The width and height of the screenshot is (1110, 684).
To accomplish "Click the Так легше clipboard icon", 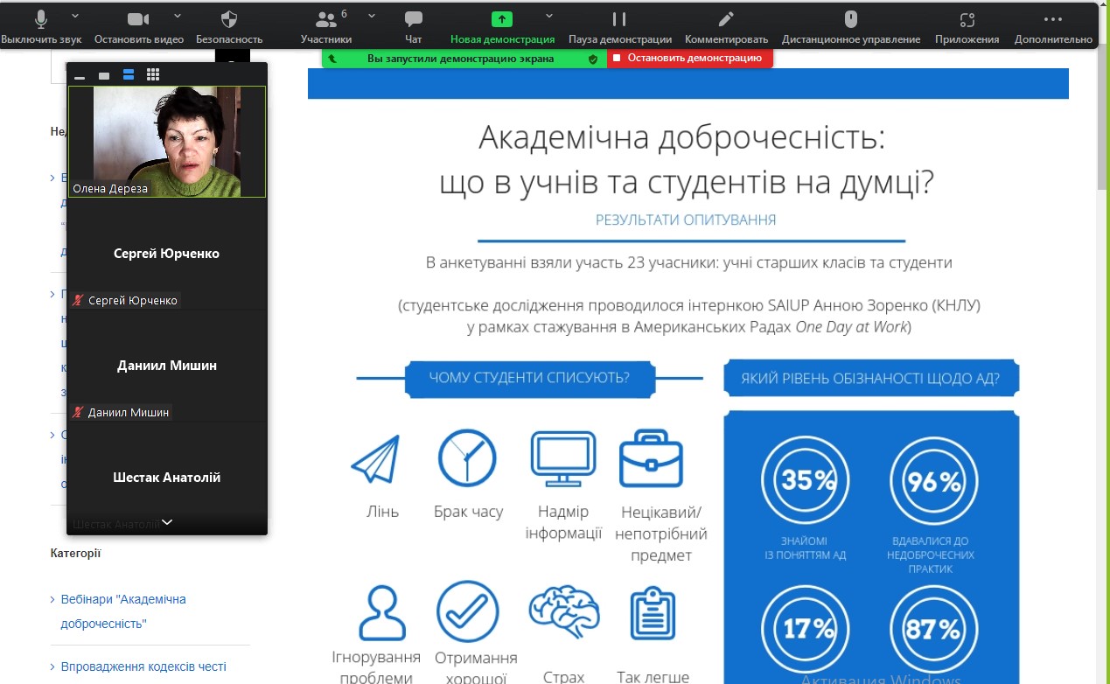I will pyautogui.click(x=653, y=613).
